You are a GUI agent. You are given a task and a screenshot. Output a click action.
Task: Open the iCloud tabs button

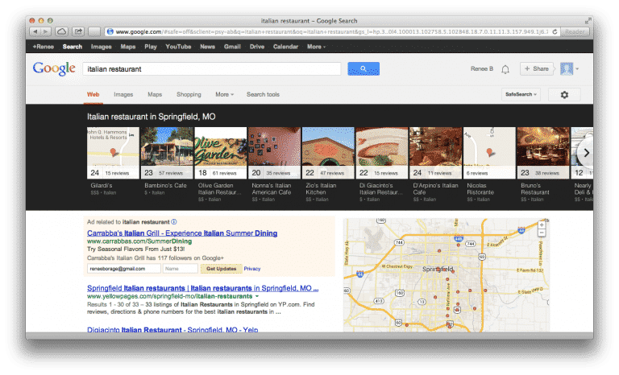61,31
